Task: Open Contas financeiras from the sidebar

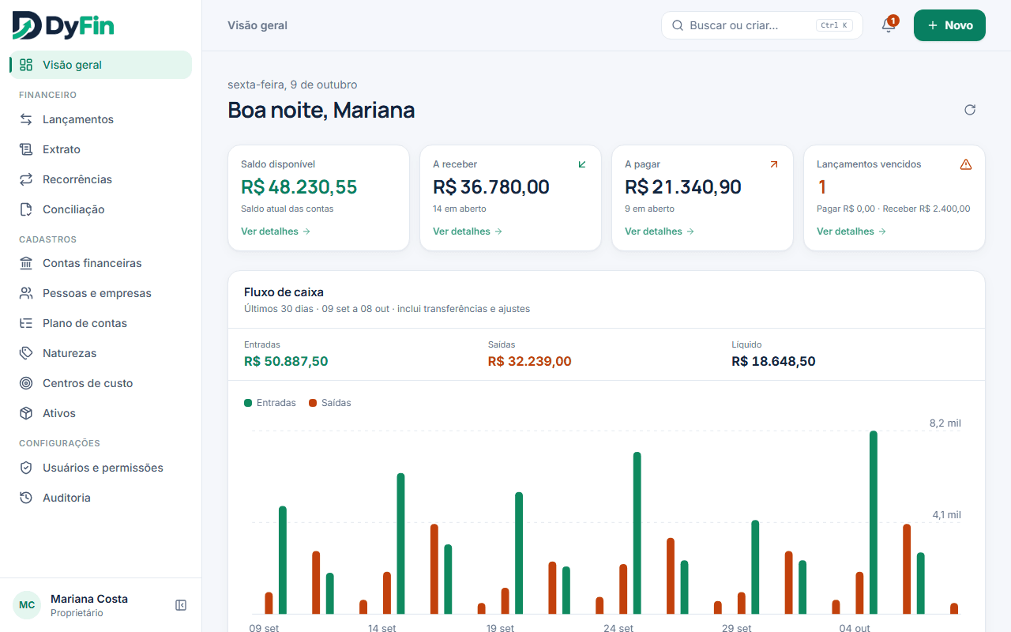Action: (x=101, y=263)
